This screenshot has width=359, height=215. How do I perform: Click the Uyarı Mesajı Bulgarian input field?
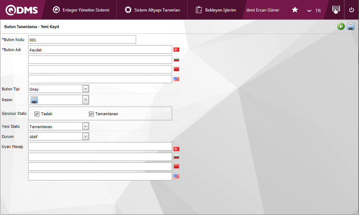pos(100,157)
